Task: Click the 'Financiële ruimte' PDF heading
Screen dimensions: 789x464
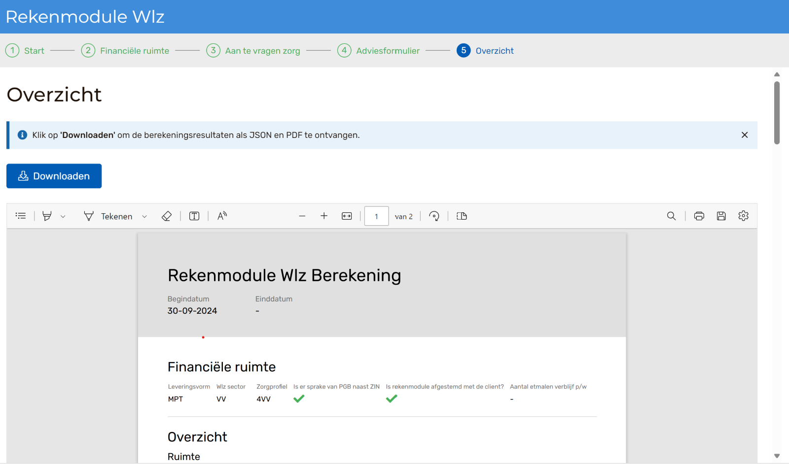Action: point(221,367)
